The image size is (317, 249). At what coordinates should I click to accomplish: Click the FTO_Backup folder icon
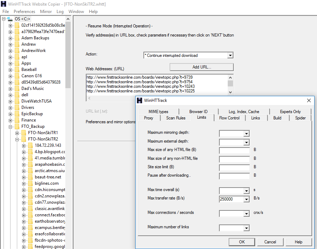tap(17, 126)
